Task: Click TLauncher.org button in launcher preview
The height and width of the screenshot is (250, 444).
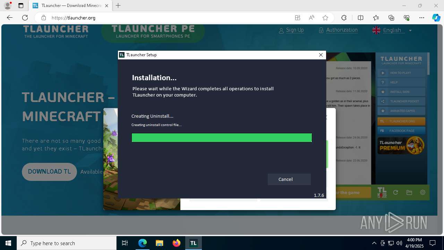Action: pos(401,122)
